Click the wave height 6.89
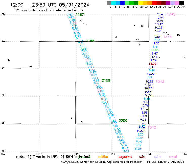The image size is (187, 164). (96, 80)
